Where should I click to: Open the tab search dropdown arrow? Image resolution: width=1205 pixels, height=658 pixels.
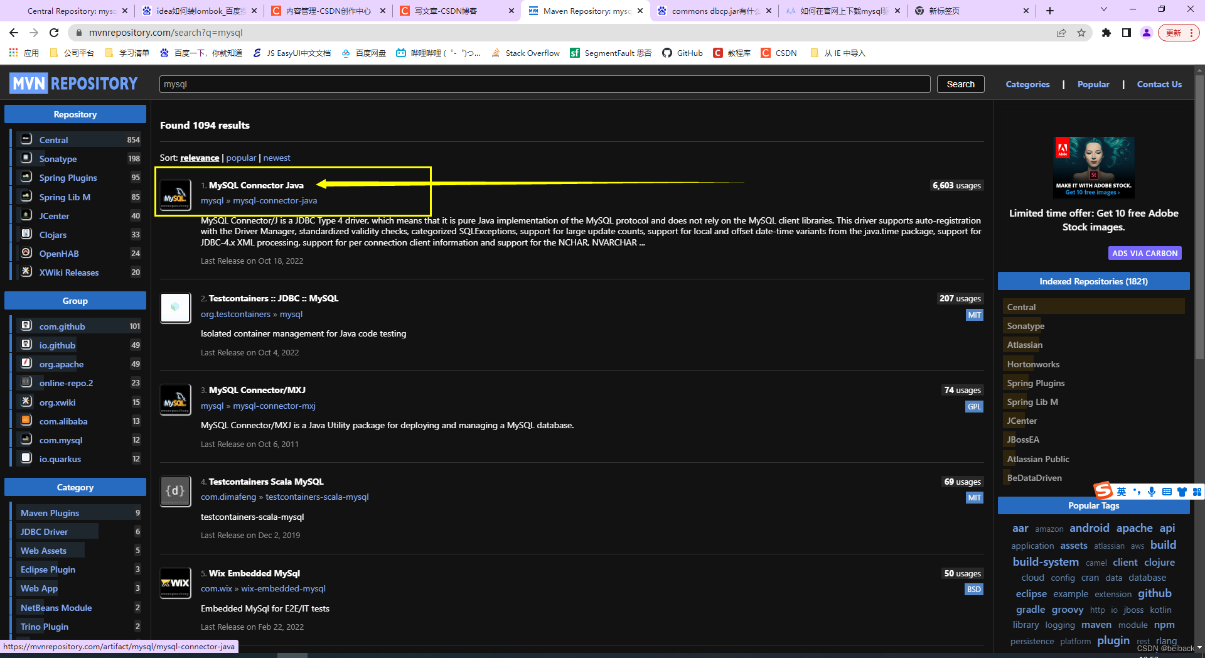coord(1104,9)
